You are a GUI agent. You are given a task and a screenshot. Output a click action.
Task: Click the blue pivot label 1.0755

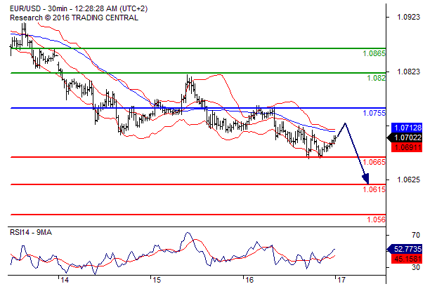pyautogui.click(x=374, y=113)
